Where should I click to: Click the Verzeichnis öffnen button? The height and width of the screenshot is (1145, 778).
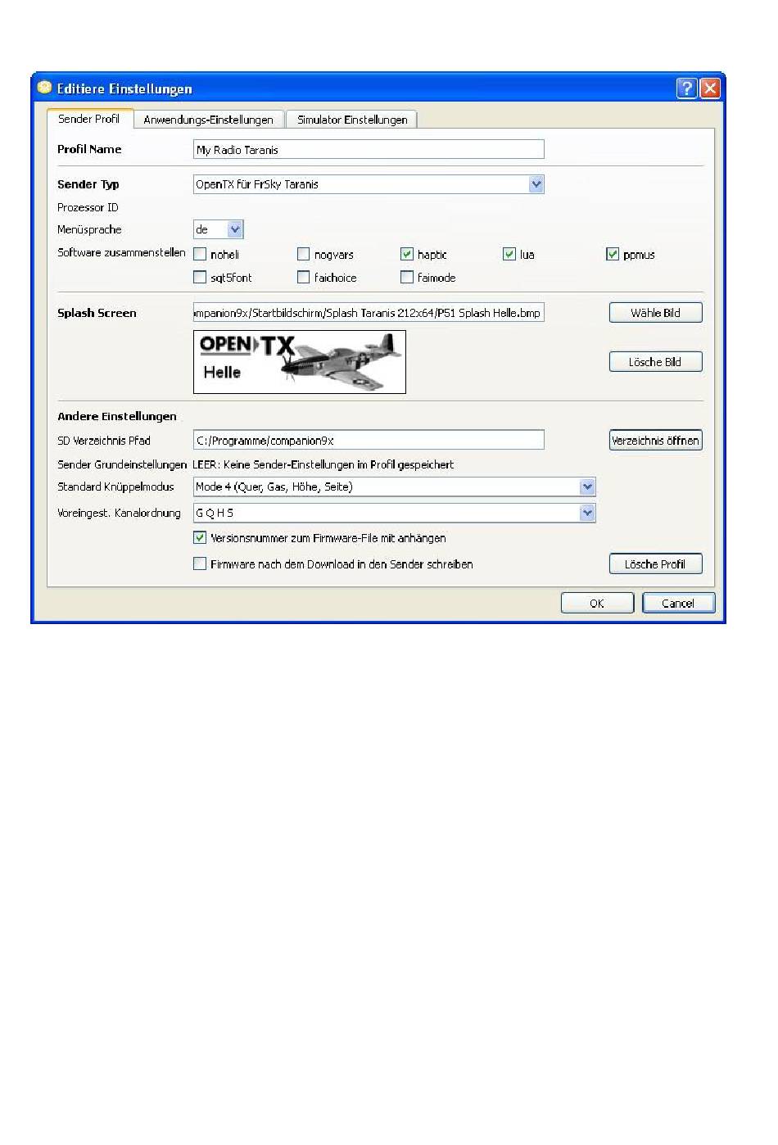pyautogui.click(x=656, y=441)
